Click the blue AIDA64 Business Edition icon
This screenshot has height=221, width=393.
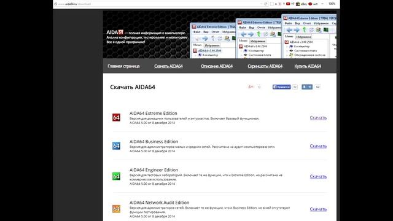tap(116, 145)
